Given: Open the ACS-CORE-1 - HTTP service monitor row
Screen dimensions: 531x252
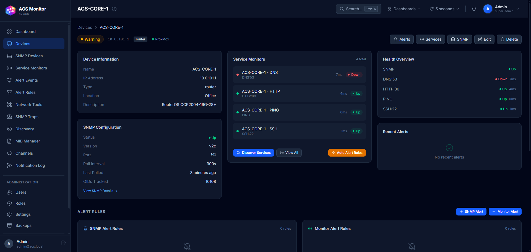Looking at the screenshot, I should pyautogui.click(x=300, y=93).
